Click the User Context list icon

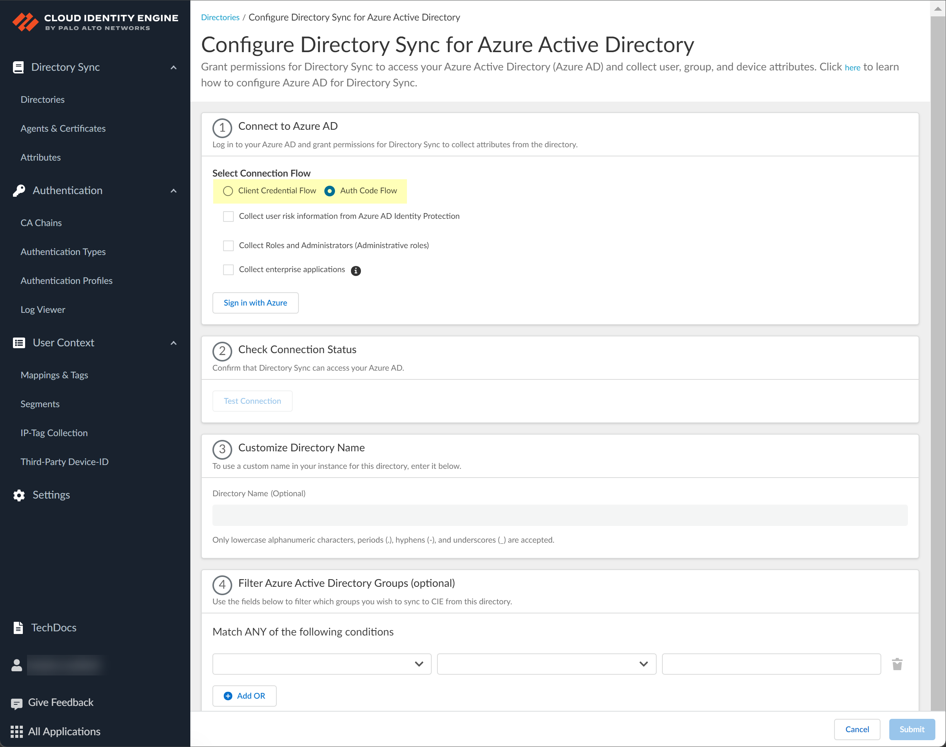[x=19, y=342]
